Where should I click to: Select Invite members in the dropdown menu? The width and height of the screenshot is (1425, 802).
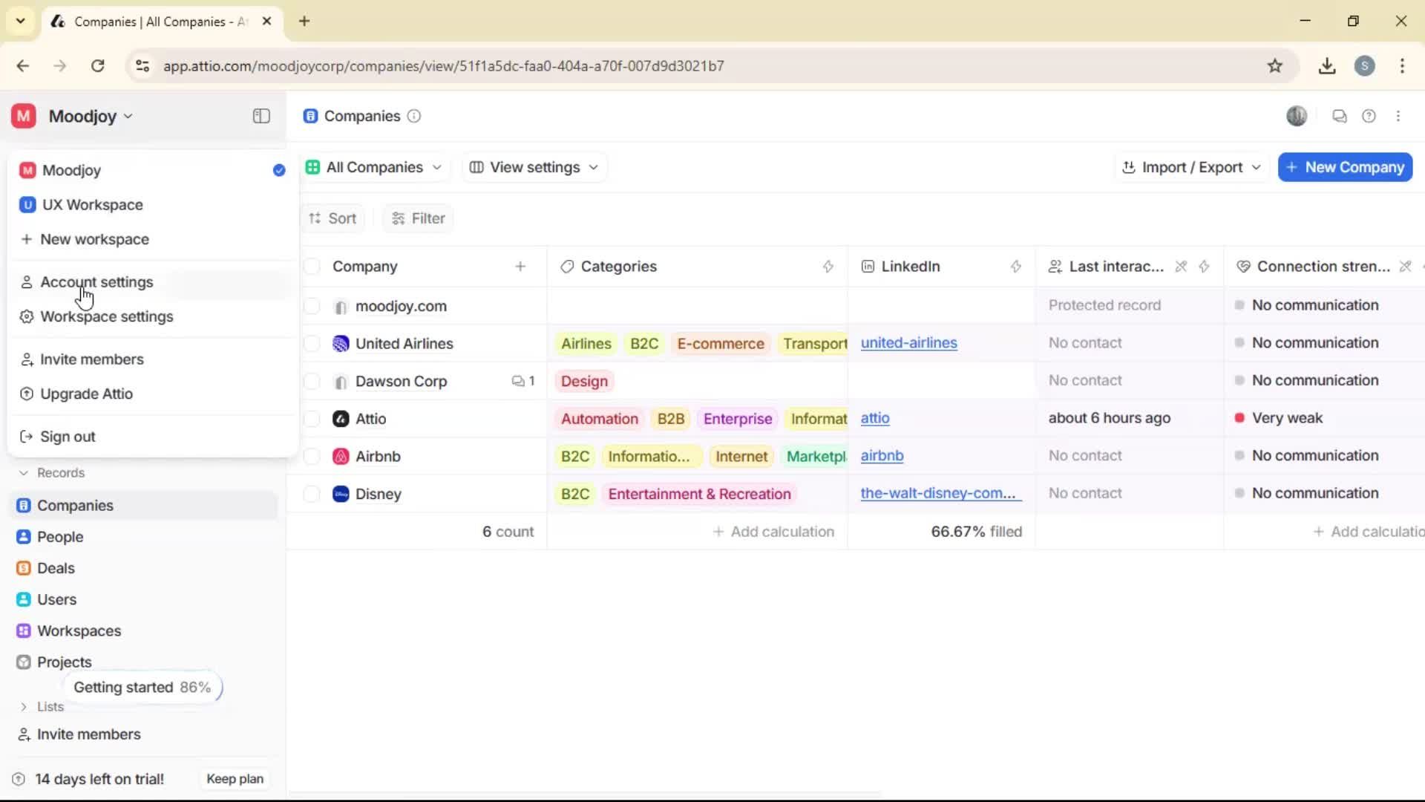[x=152, y=359]
